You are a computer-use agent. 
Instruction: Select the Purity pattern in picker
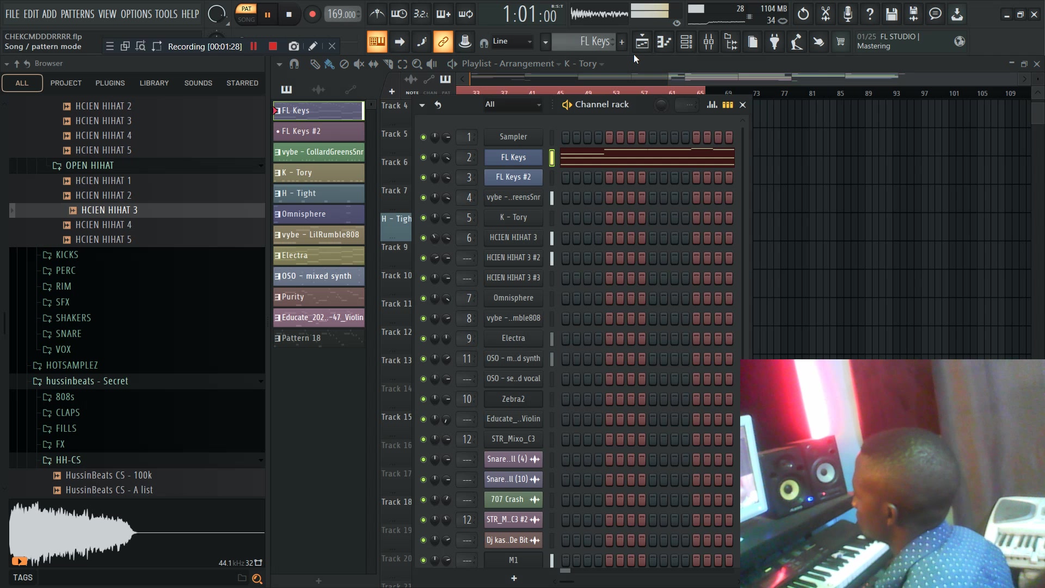click(x=318, y=297)
